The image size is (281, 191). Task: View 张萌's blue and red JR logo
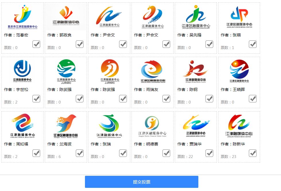tap(239, 17)
